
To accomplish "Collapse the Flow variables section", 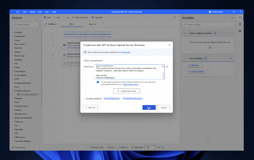I will pos(185,58).
